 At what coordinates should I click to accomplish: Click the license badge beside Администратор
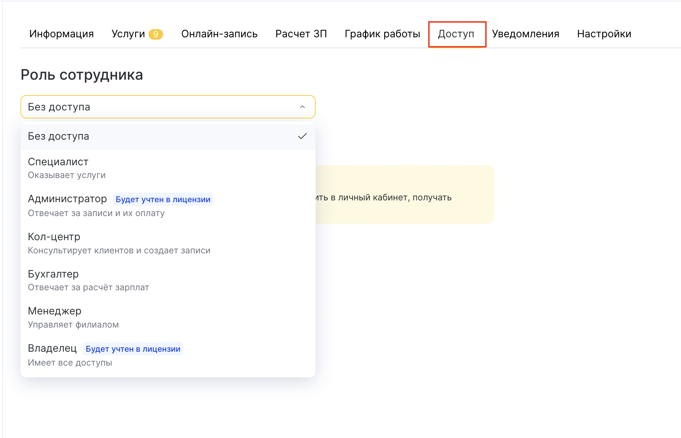point(163,199)
